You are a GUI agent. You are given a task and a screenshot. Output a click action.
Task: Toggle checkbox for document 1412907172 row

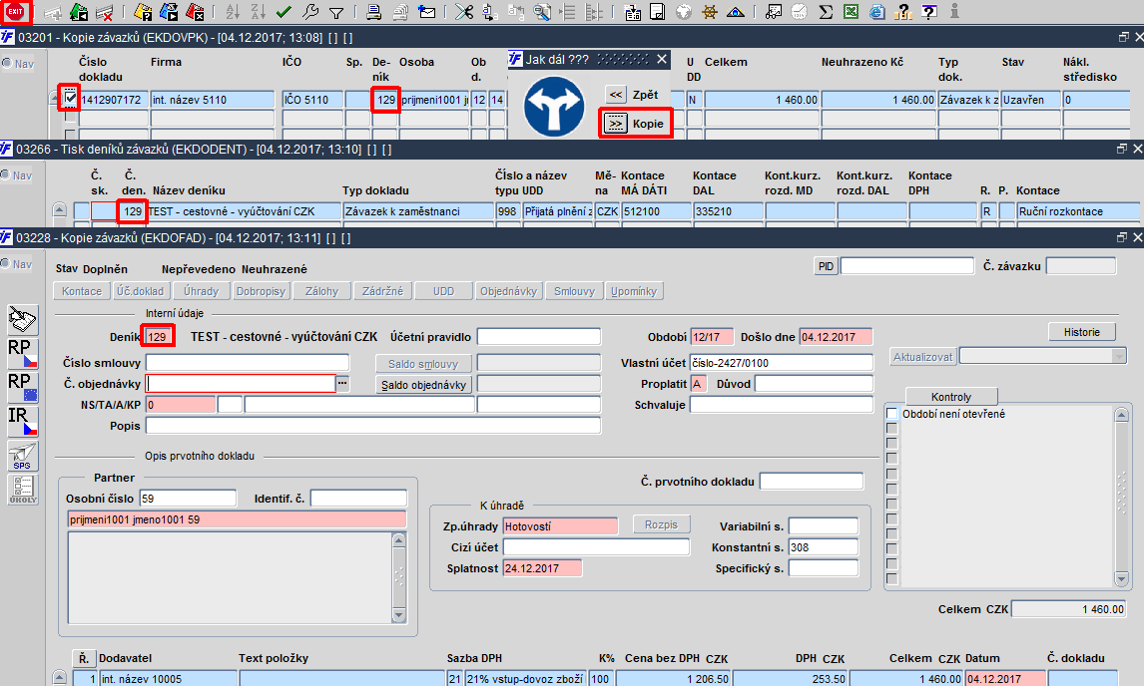[x=70, y=97]
